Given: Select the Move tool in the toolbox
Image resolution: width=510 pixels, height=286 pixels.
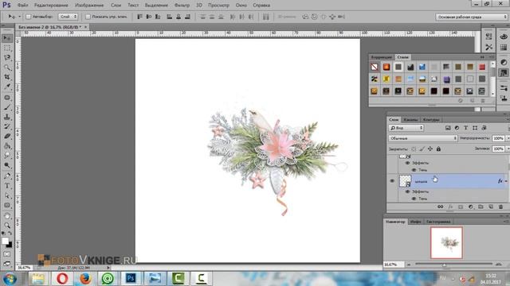Looking at the screenshot, I should pos(7,38).
